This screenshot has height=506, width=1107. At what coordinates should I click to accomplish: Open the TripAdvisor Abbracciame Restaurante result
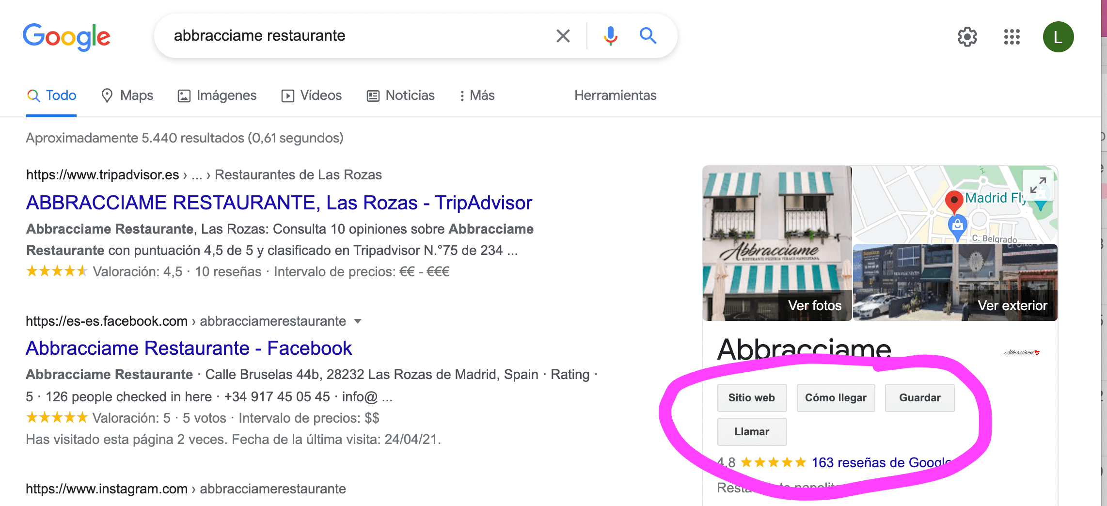click(x=279, y=203)
